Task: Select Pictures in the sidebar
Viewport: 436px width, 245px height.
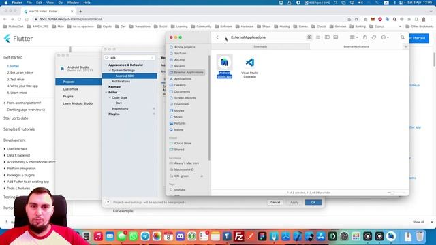Action: click(x=180, y=123)
